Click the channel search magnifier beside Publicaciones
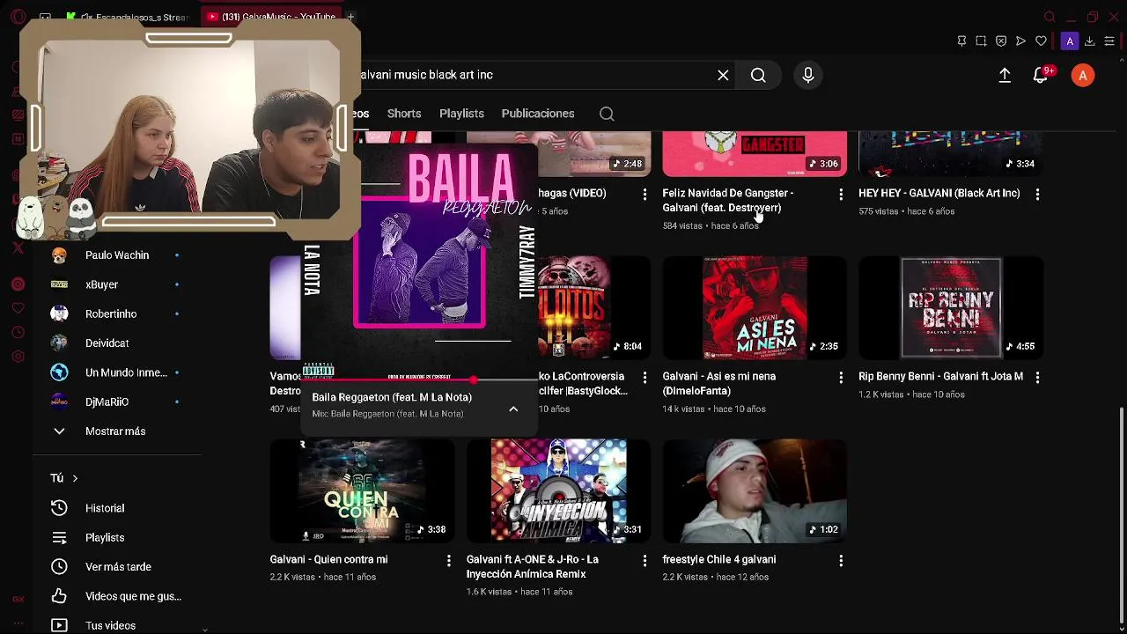This screenshot has width=1127, height=634. [x=607, y=114]
